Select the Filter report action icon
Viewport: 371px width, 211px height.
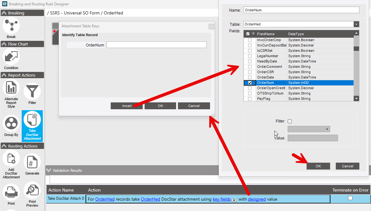[32, 91]
